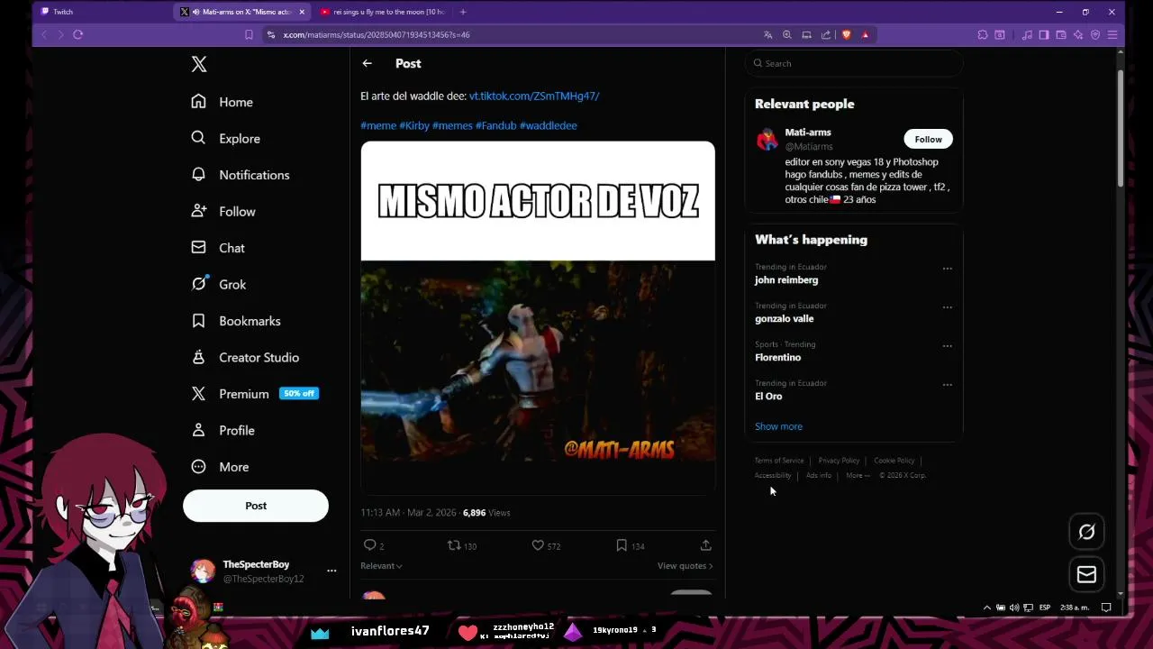Image resolution: width=1153 pixels, height=649 pixels.
Task: Click the Mati-arms avatar in Relevant people
Action: coord(767,139)
